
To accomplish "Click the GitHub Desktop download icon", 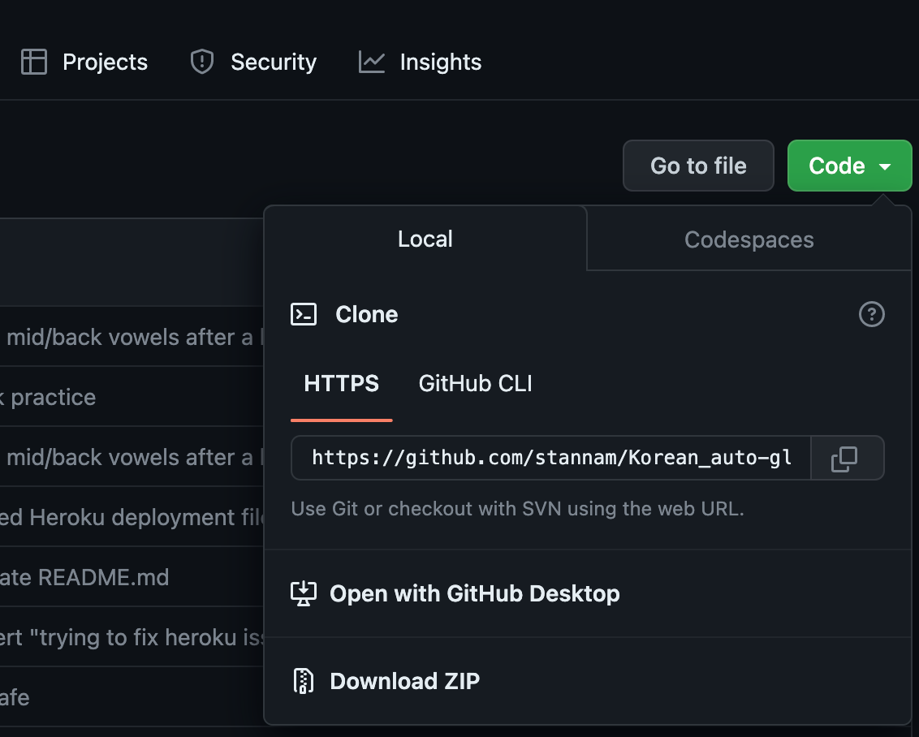I will click(x=304, y=593).
